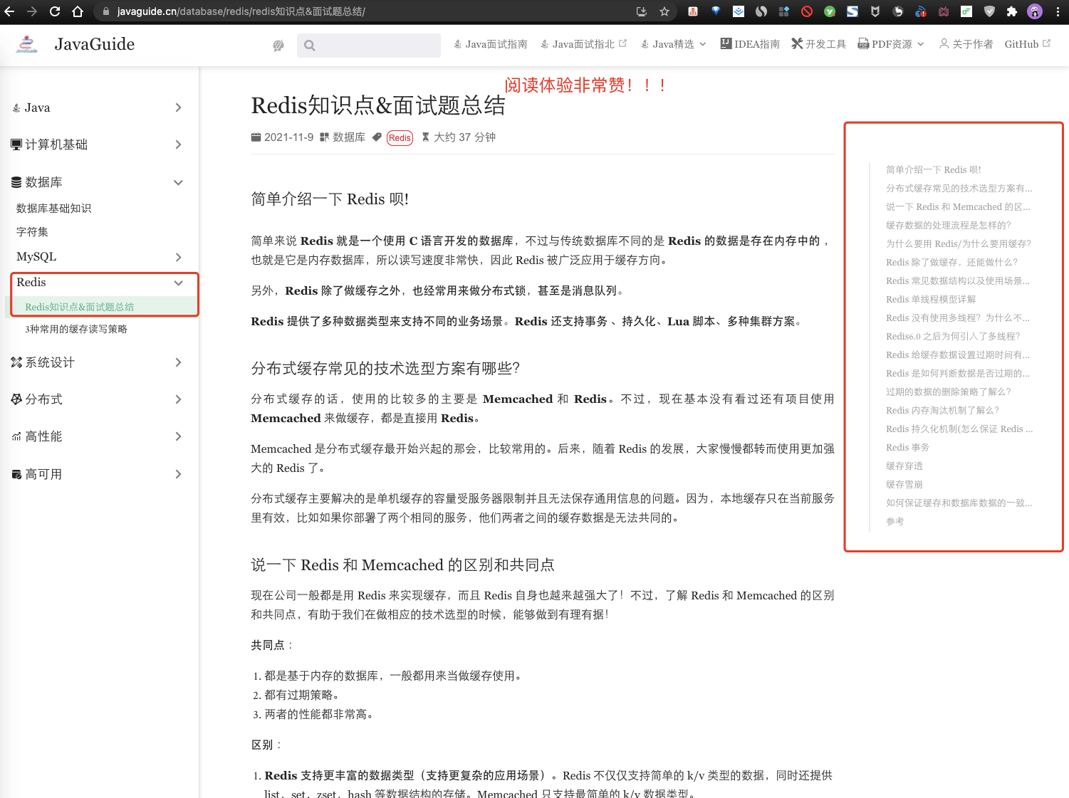This screenshot has height=798, width=1069.
Task: Open the purple profile avatar
Action: [1035, 11]
